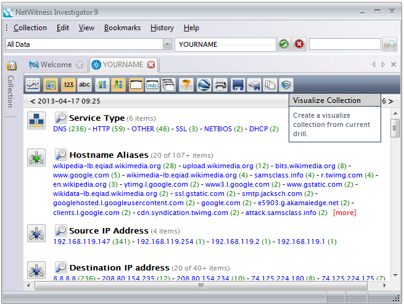
Task: Quantify by size using mb icon
Action: coord(152,85)
